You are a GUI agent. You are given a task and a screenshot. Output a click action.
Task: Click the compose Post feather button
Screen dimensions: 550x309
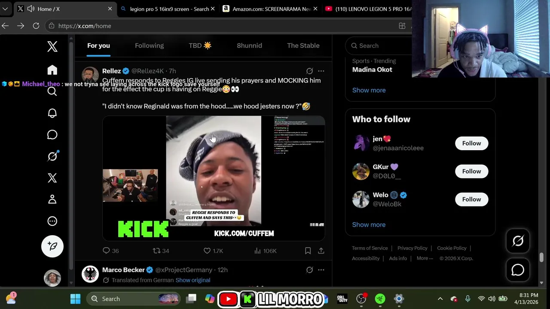(52, 246)
